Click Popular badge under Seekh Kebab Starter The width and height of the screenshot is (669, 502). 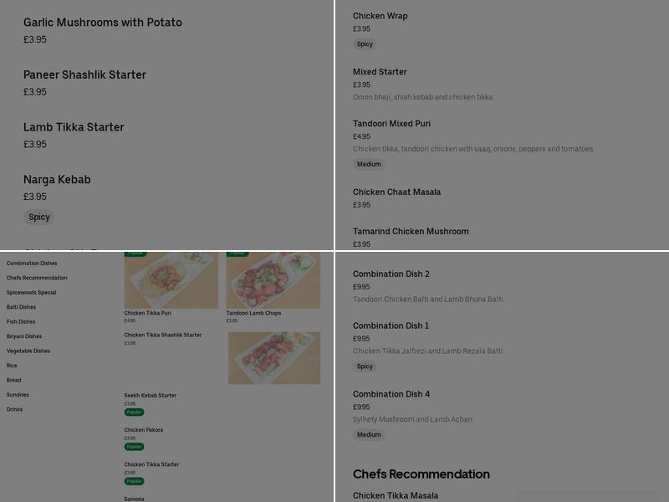click(x=135, y=412)
